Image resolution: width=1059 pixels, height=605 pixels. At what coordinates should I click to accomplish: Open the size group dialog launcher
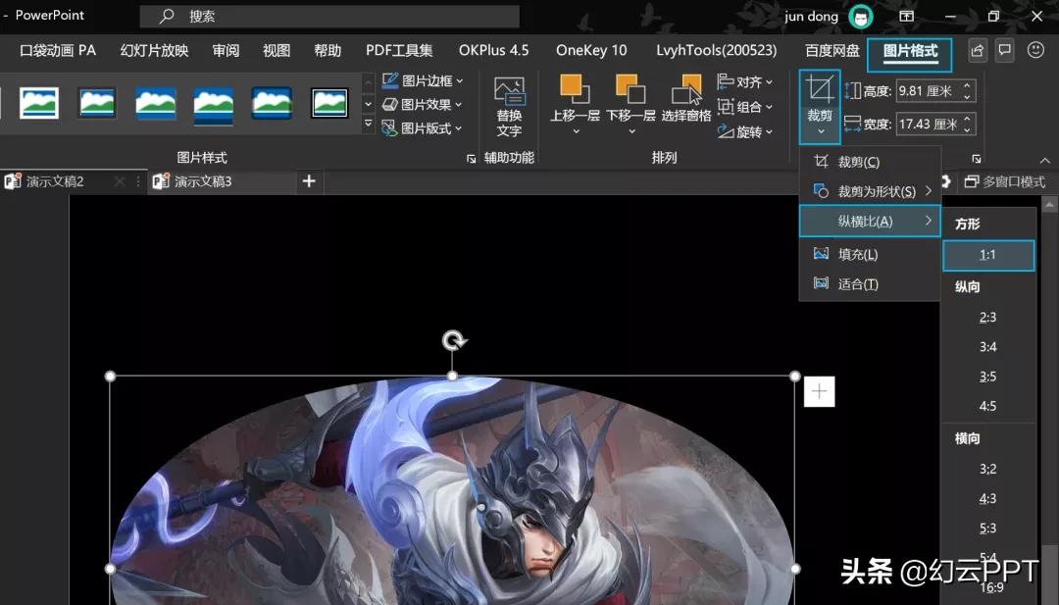(x=976, y=159)
